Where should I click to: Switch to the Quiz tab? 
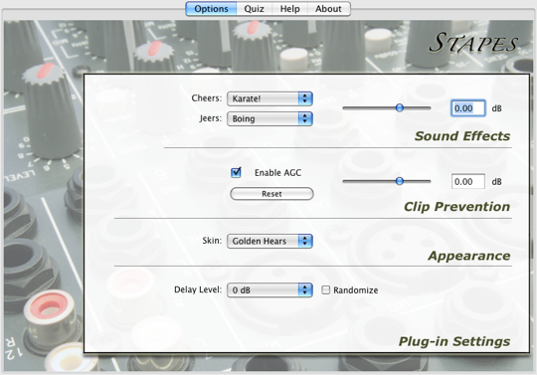[255, 9]
